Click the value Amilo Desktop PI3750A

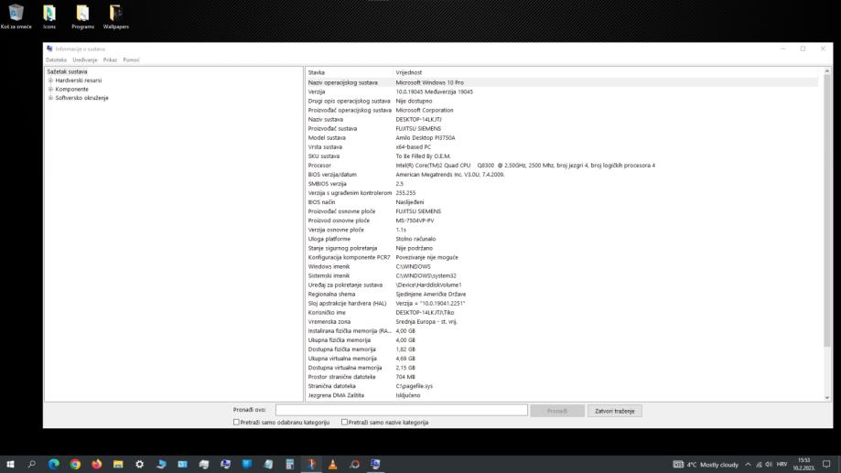point(426,138)
